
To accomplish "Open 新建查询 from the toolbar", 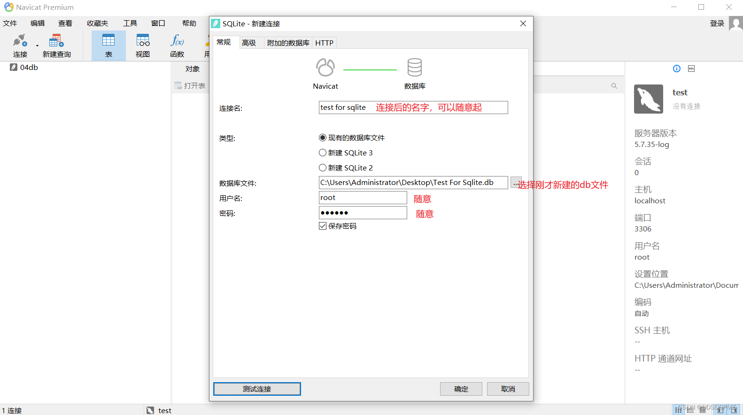I will click(57, 46).
